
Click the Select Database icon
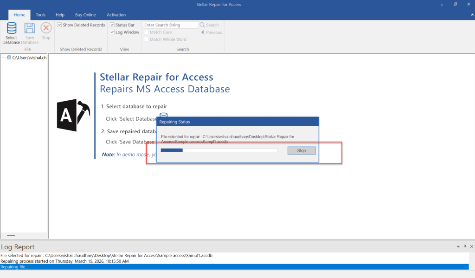click(x=11, y=28)
